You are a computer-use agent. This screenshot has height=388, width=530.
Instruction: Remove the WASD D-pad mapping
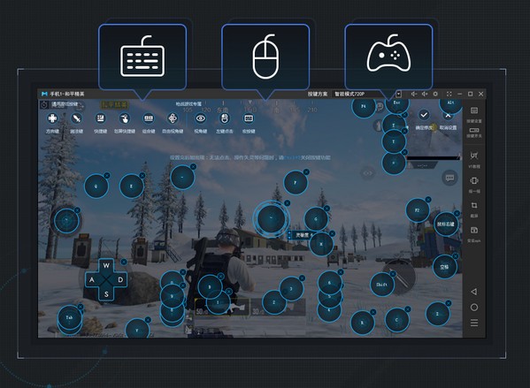pos(124,262)
